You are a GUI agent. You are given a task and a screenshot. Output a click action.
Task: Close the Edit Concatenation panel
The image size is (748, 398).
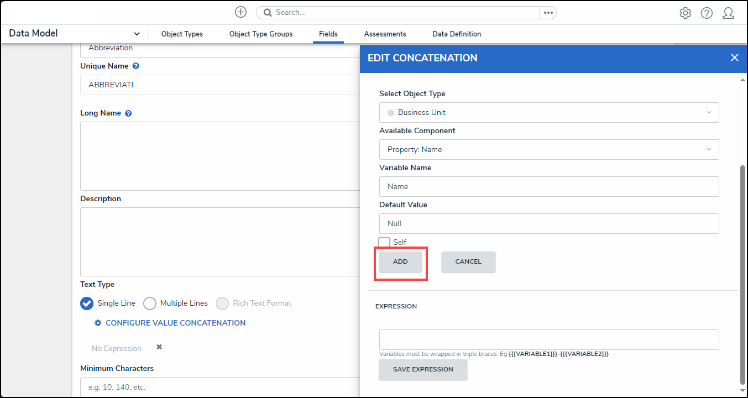pyautogui.click(x=734, y=58)
